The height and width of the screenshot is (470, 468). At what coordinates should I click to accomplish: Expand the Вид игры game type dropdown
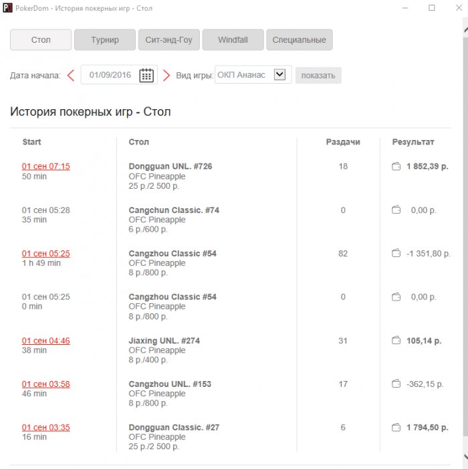click(x=279, y=75)
